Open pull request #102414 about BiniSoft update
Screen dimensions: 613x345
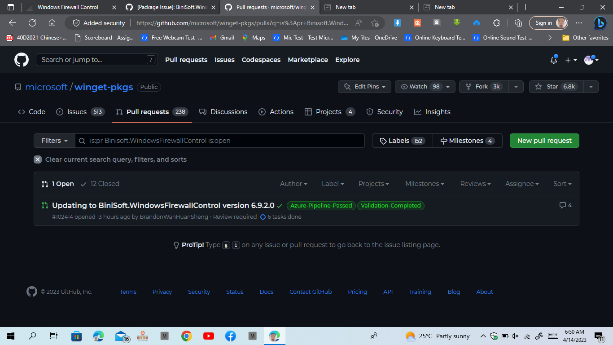coord(163,205)
